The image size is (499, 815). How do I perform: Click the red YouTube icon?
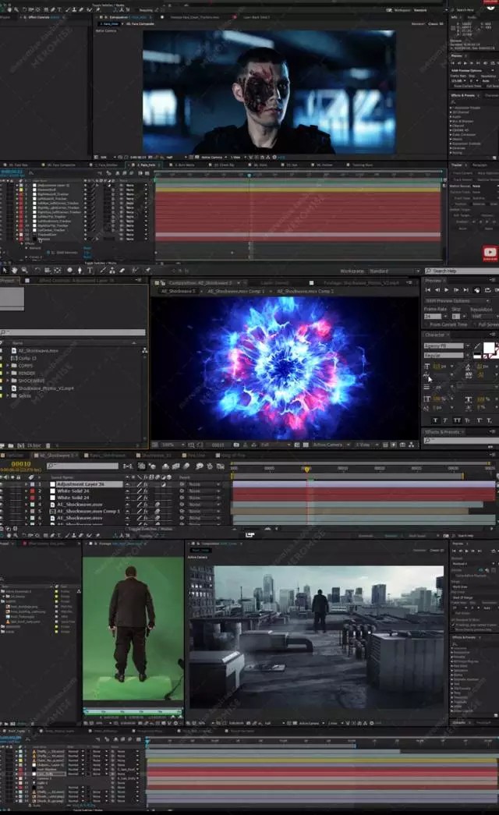(489, 252)
